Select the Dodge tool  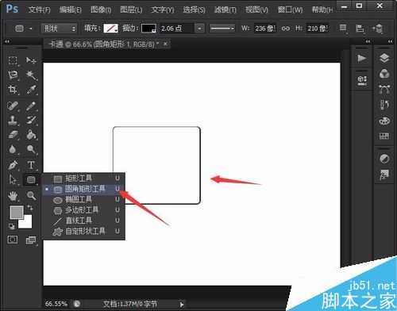click(31, 149)
